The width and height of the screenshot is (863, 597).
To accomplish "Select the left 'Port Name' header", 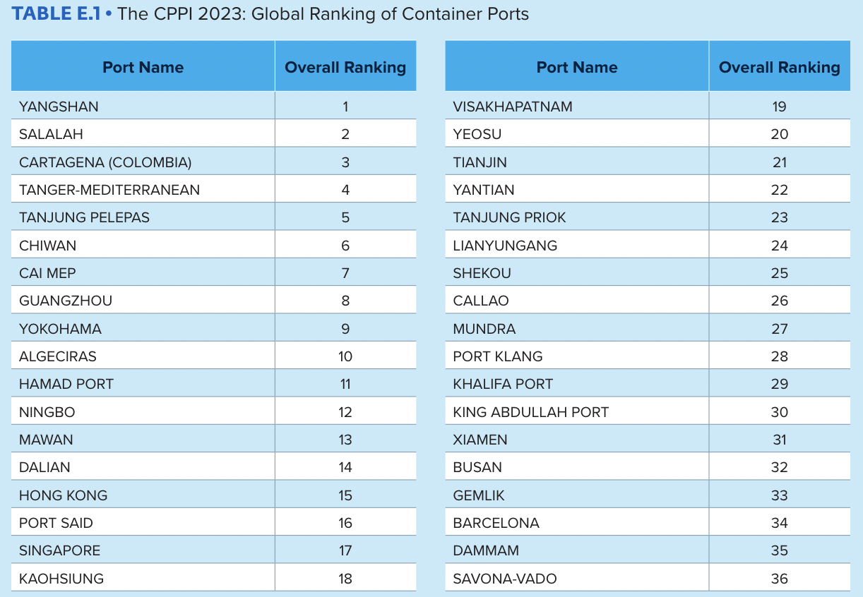I will 143,67.
